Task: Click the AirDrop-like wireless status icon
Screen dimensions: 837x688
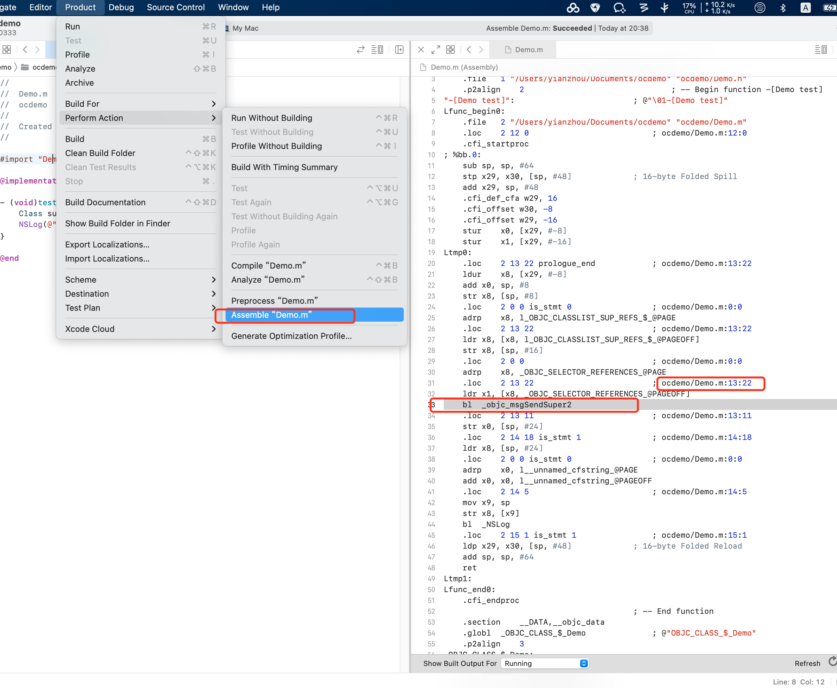Action: (x=760, y=8)
